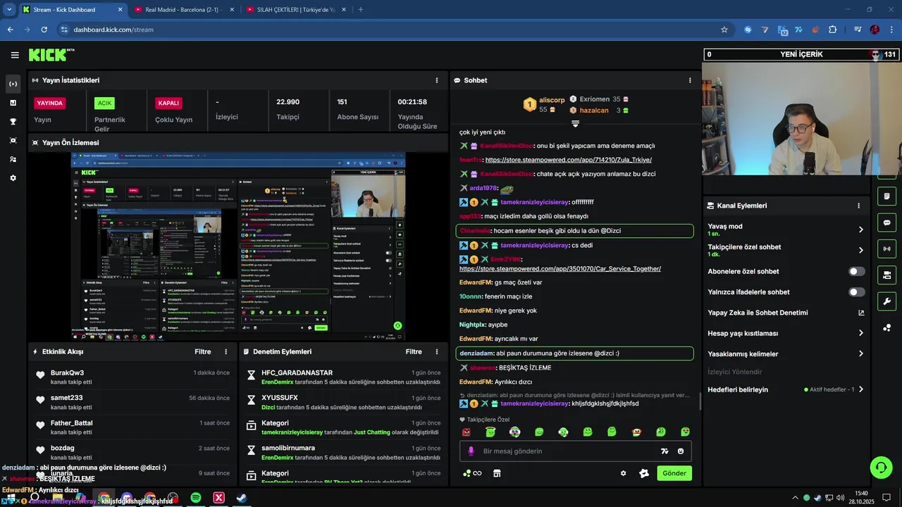Open the Zula_Trkiye Steam store link
Screen dimensions: 902x507
tap(569, 160)
